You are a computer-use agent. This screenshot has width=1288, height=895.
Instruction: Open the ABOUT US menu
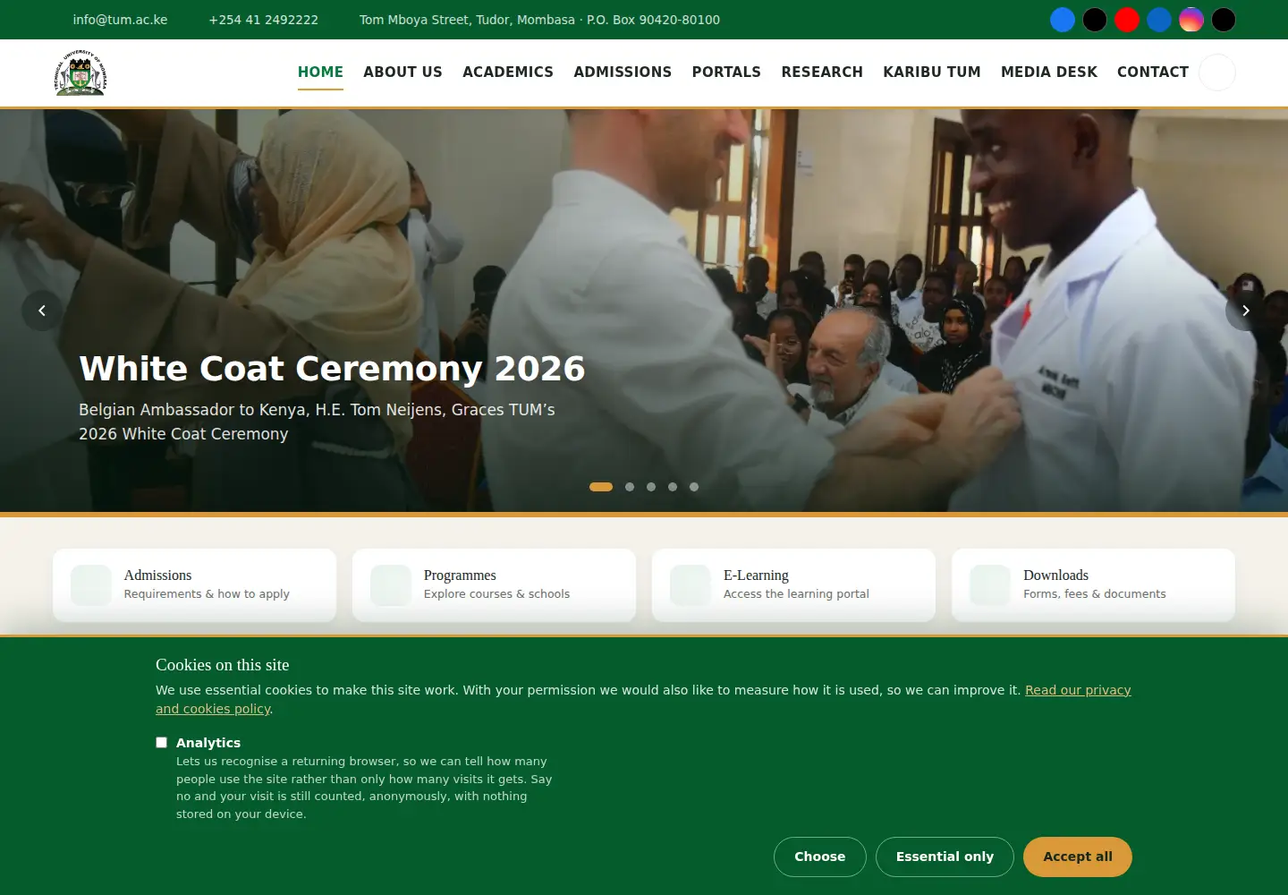pos(402,72)
